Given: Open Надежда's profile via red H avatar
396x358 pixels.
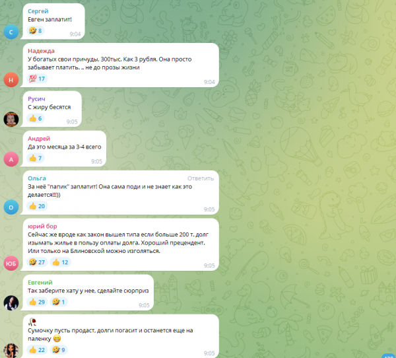Looking at the screenshot, I should [x=11, y=80].
